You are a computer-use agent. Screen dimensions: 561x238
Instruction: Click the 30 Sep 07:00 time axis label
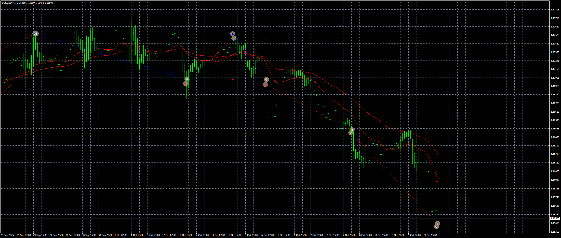tap(73, 235)
